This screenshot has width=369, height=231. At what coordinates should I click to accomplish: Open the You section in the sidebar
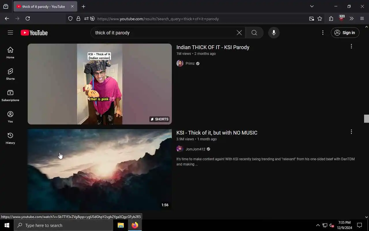pos(10,117)
